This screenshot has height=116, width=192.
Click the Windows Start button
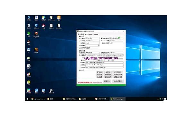27,99
